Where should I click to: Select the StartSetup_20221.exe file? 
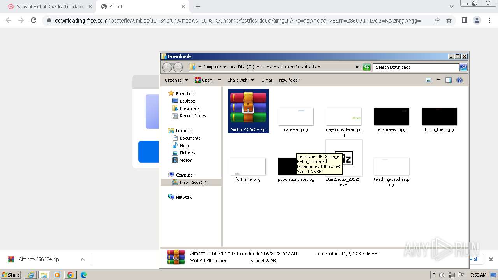pos(344,163)
